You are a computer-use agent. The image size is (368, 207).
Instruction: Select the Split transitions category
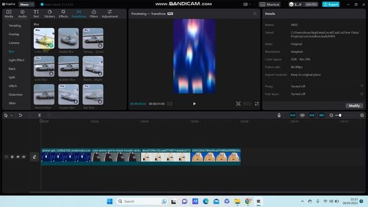(x=11, y=77)
